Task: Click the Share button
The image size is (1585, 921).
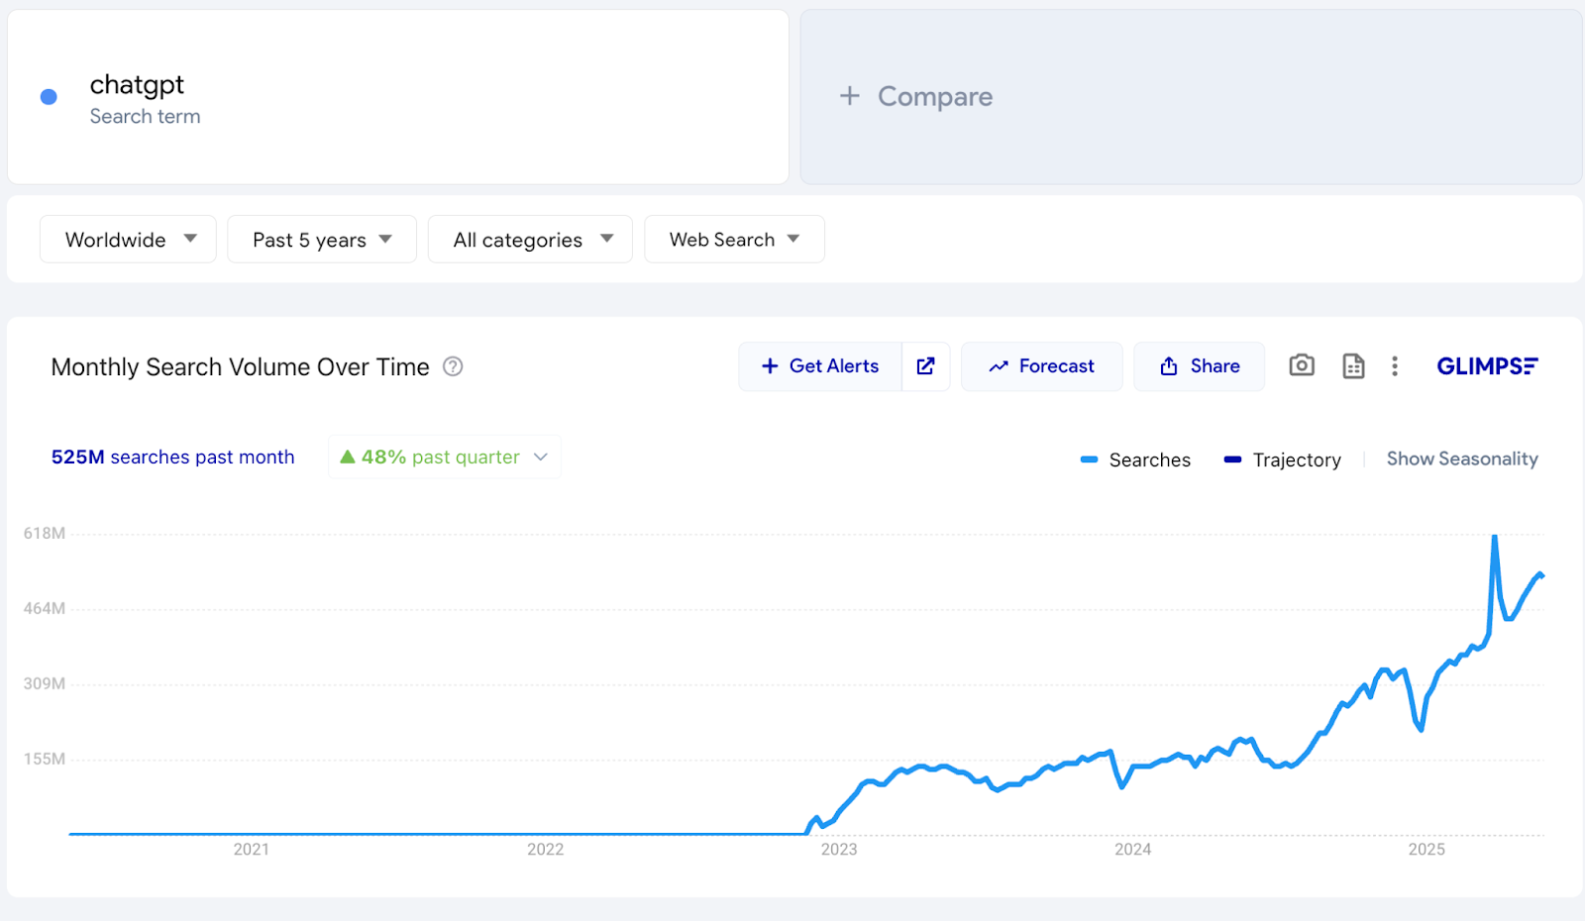Action: (1199, 365)
